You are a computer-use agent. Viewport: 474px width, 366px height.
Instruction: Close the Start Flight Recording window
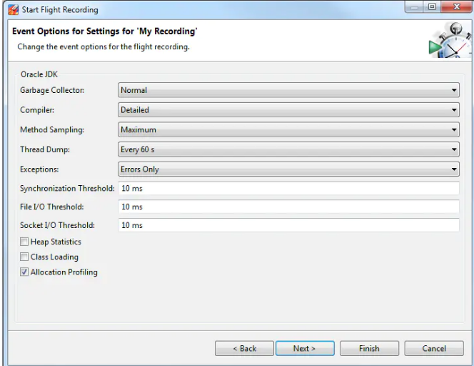click(456, 6)
